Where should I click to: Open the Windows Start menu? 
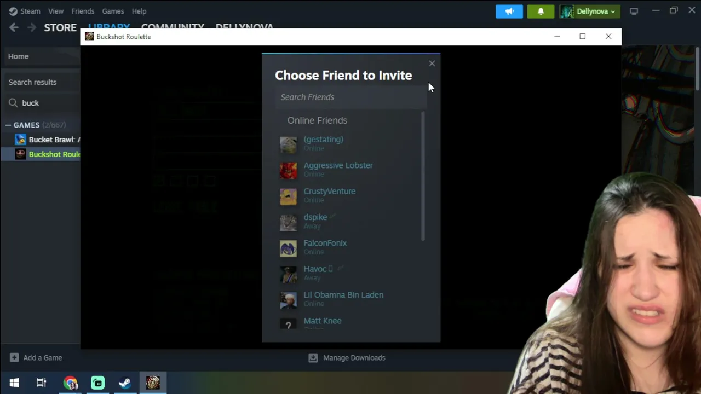[x=14, y=383]
